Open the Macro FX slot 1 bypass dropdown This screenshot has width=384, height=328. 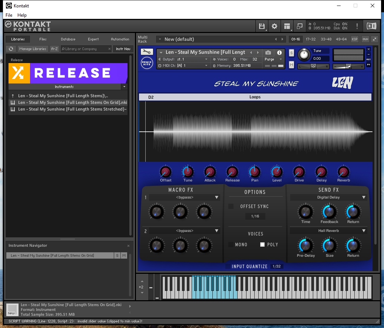pos(185,197)
